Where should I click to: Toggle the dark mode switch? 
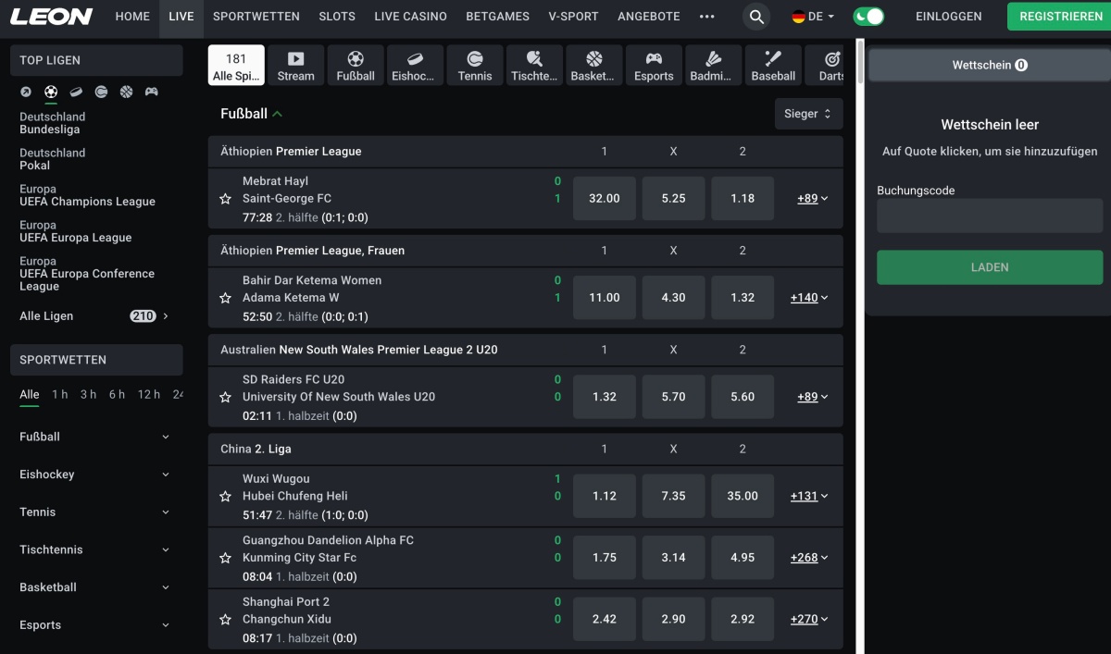click(868, 17)
